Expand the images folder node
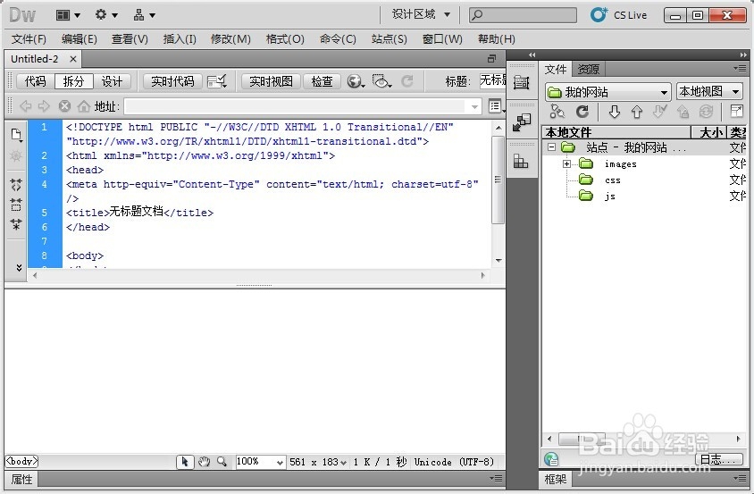Viewport: 754px width, 494px height. 566,164
